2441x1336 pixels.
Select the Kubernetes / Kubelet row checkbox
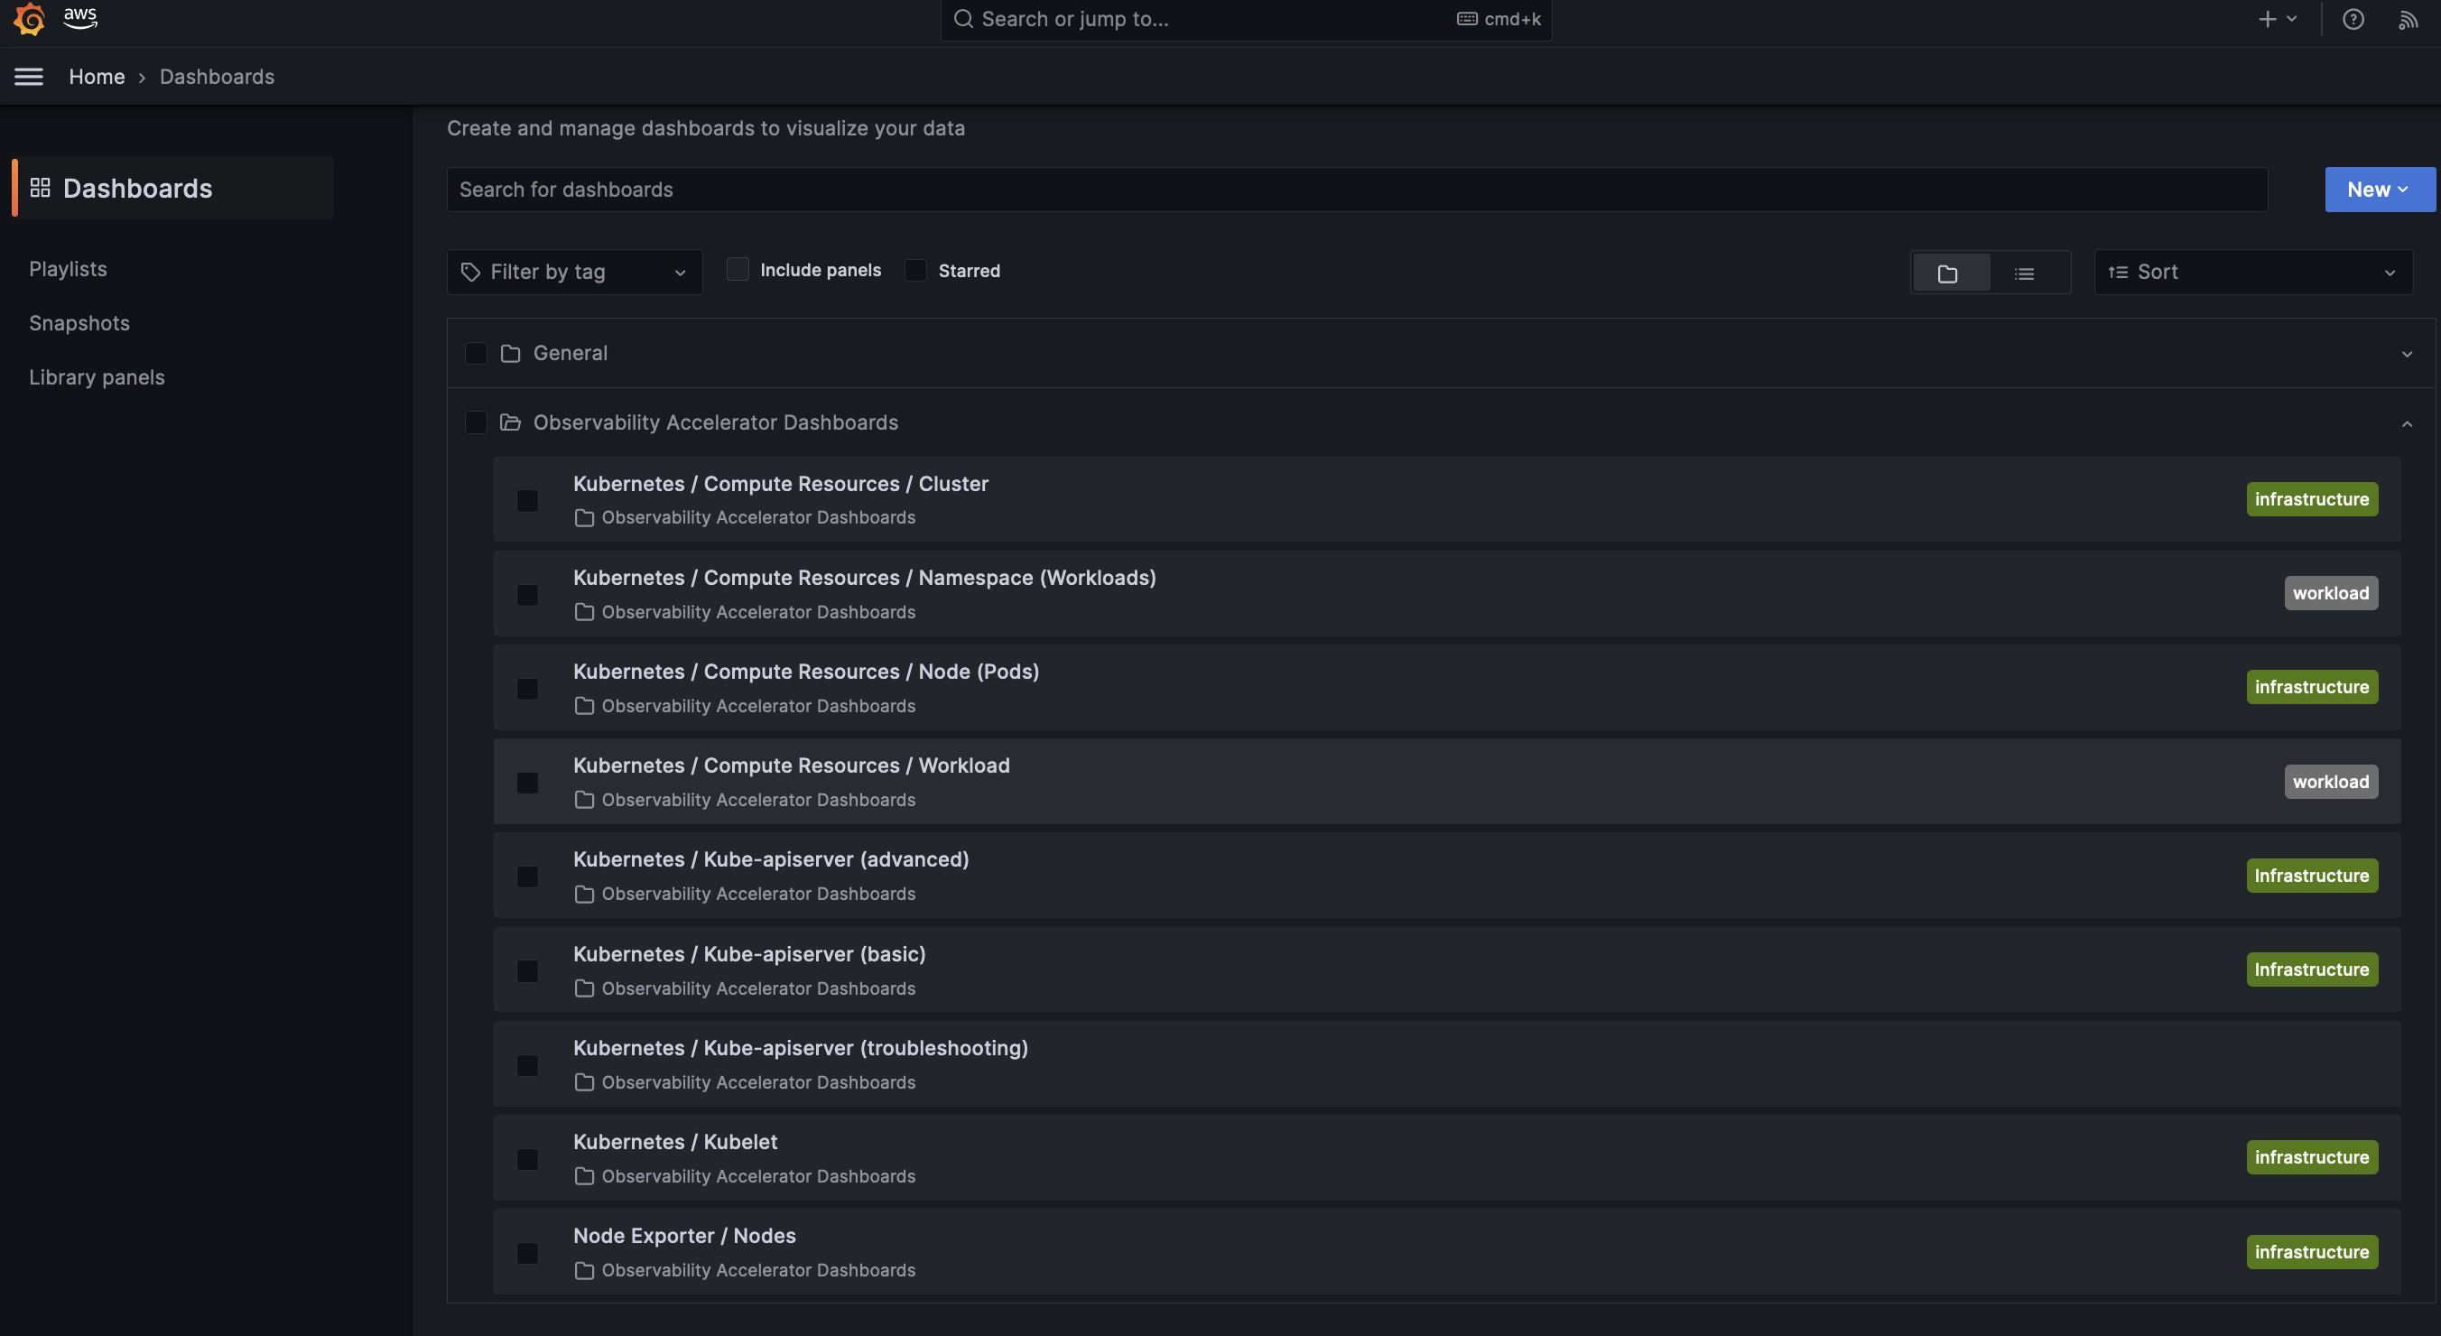pyautogui.click(x=527, y=1158)
